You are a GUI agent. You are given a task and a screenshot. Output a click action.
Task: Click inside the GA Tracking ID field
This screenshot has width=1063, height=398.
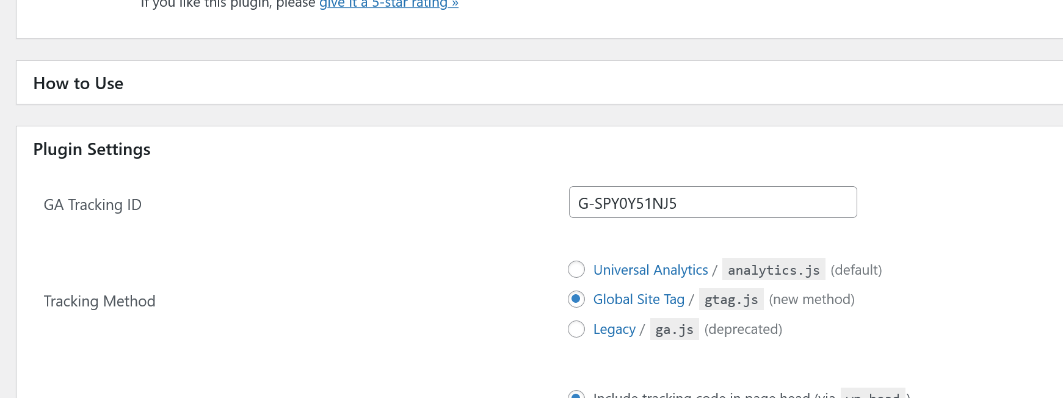point(712,201)
